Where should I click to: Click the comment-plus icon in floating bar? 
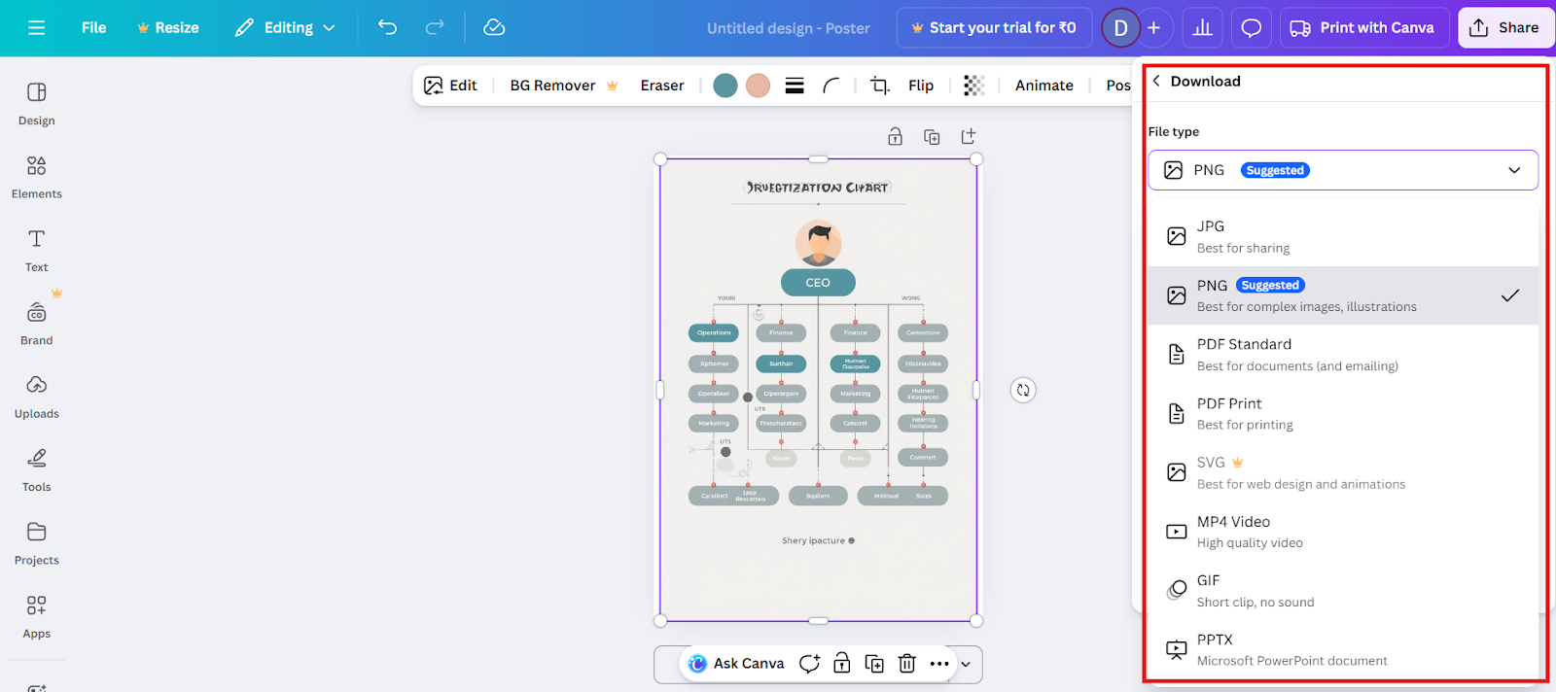pyautogui.click(x=809, y=664)
